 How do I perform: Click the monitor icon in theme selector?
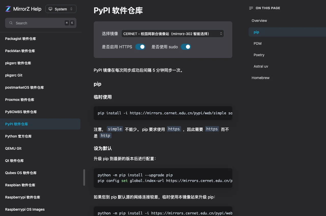pos(50,9)
